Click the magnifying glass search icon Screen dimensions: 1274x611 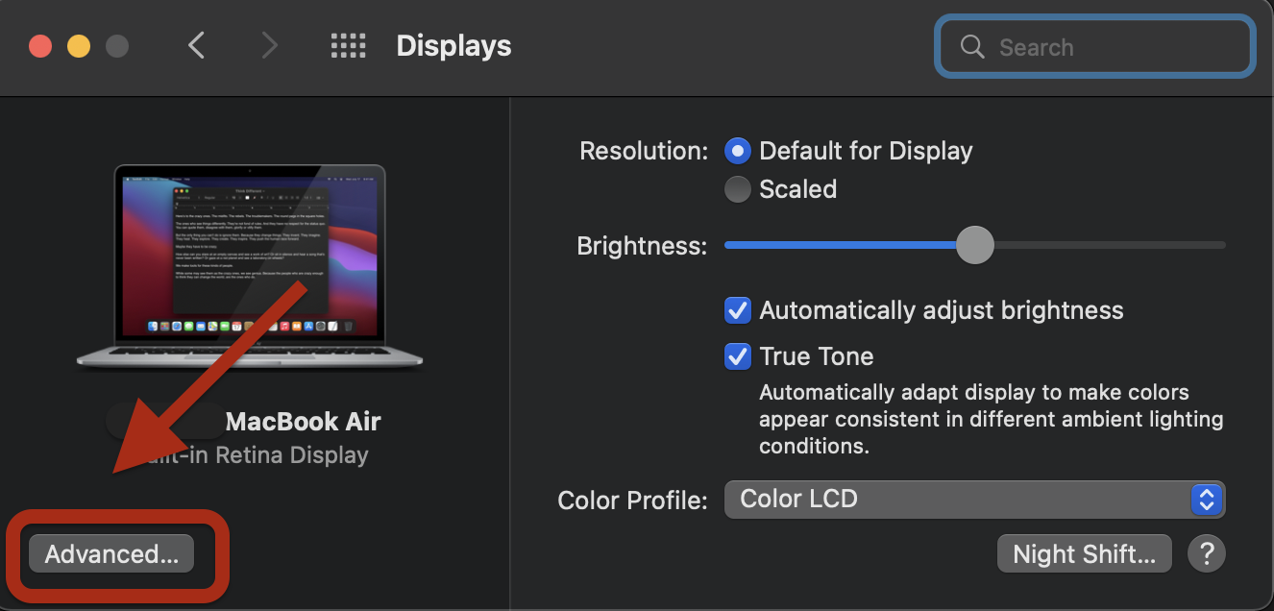pyautogui.click(x=972, y=47)
